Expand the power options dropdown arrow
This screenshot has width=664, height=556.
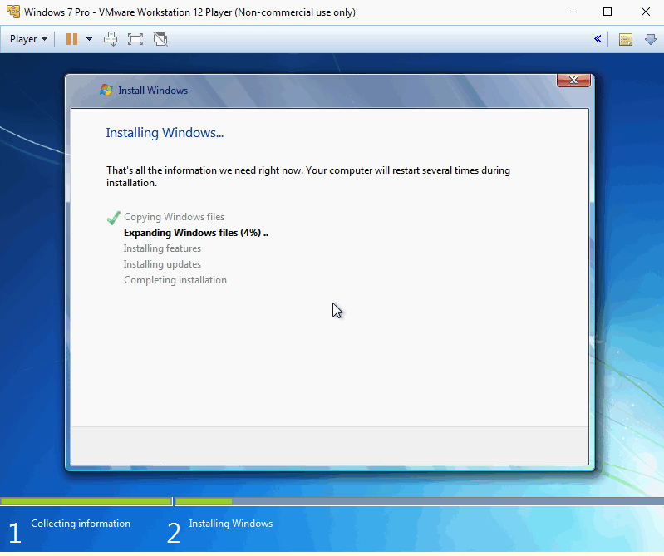(90, 39)
